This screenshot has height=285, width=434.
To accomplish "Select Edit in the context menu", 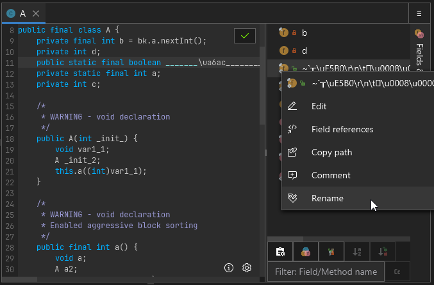I will point(358,106).
